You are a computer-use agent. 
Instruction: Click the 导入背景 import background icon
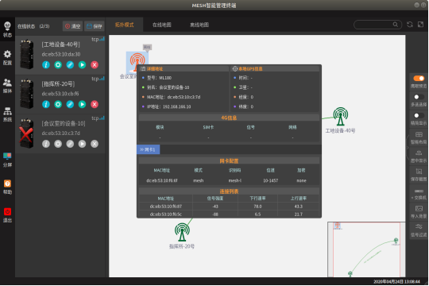(419, 209)
